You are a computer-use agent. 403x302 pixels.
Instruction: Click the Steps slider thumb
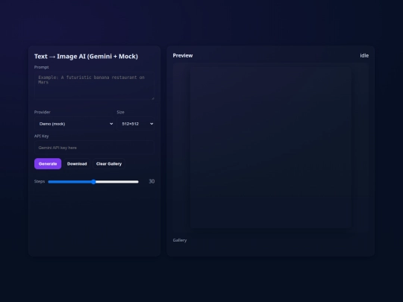pos(93,182)
